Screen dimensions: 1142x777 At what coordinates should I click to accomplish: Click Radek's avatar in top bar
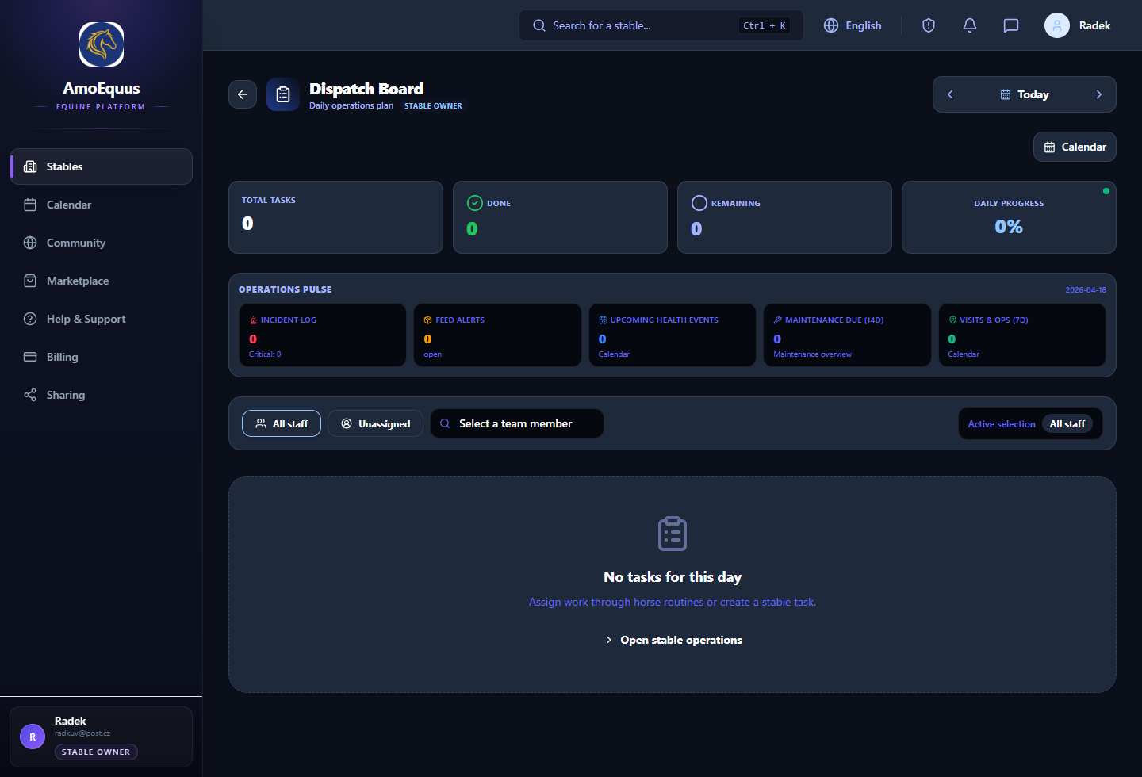point(1056,25)
